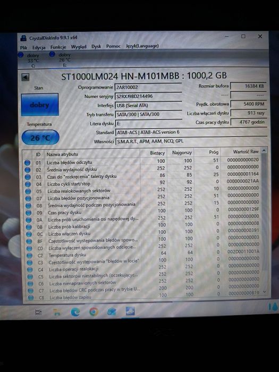Open Microsoft Edge from the taskbar

[x=75, y=312]
